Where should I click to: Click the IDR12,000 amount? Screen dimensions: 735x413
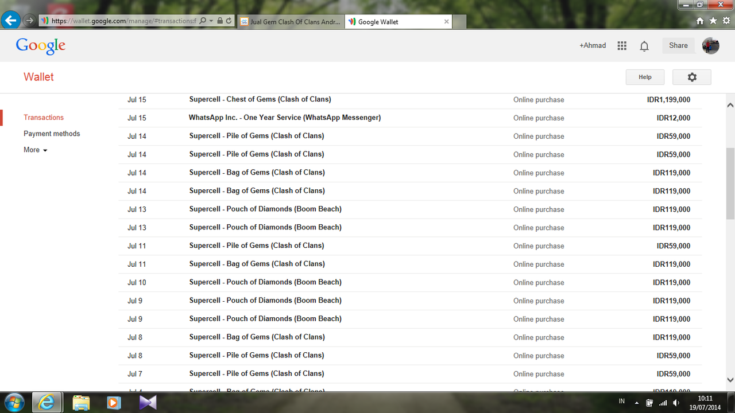(x=674, y=118)
